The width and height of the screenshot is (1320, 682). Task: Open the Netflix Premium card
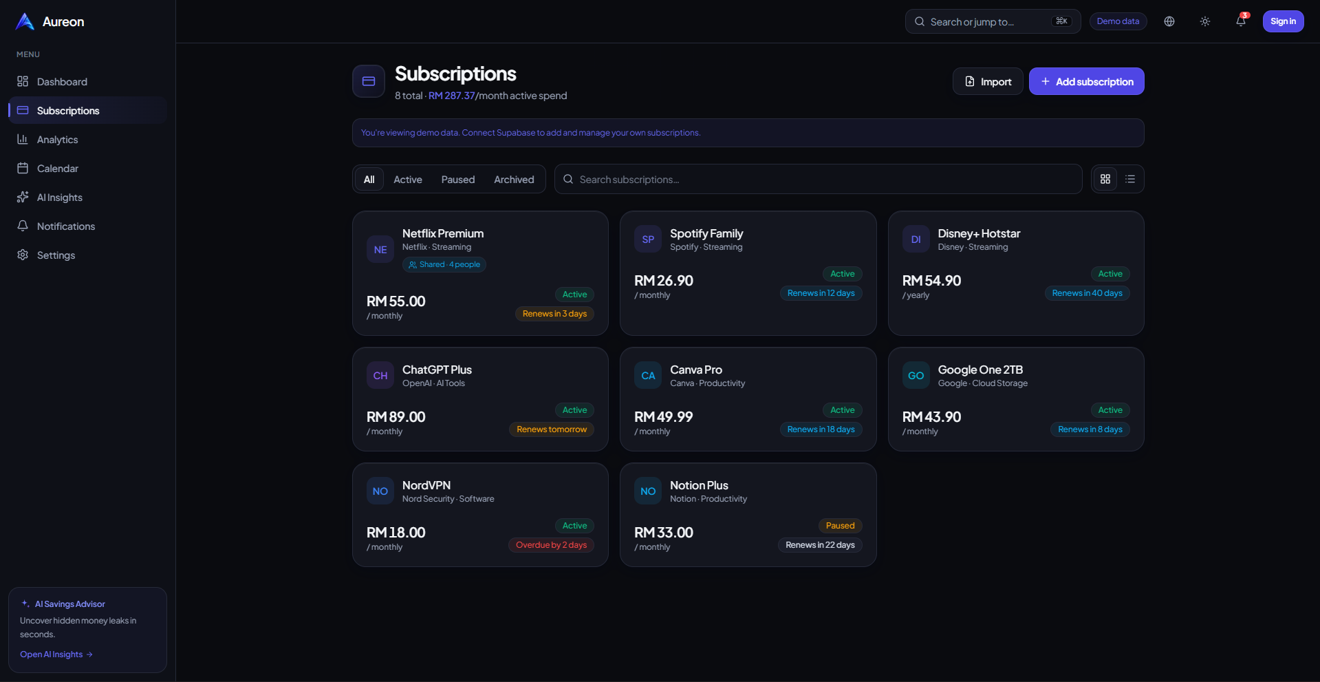[480, 273]
